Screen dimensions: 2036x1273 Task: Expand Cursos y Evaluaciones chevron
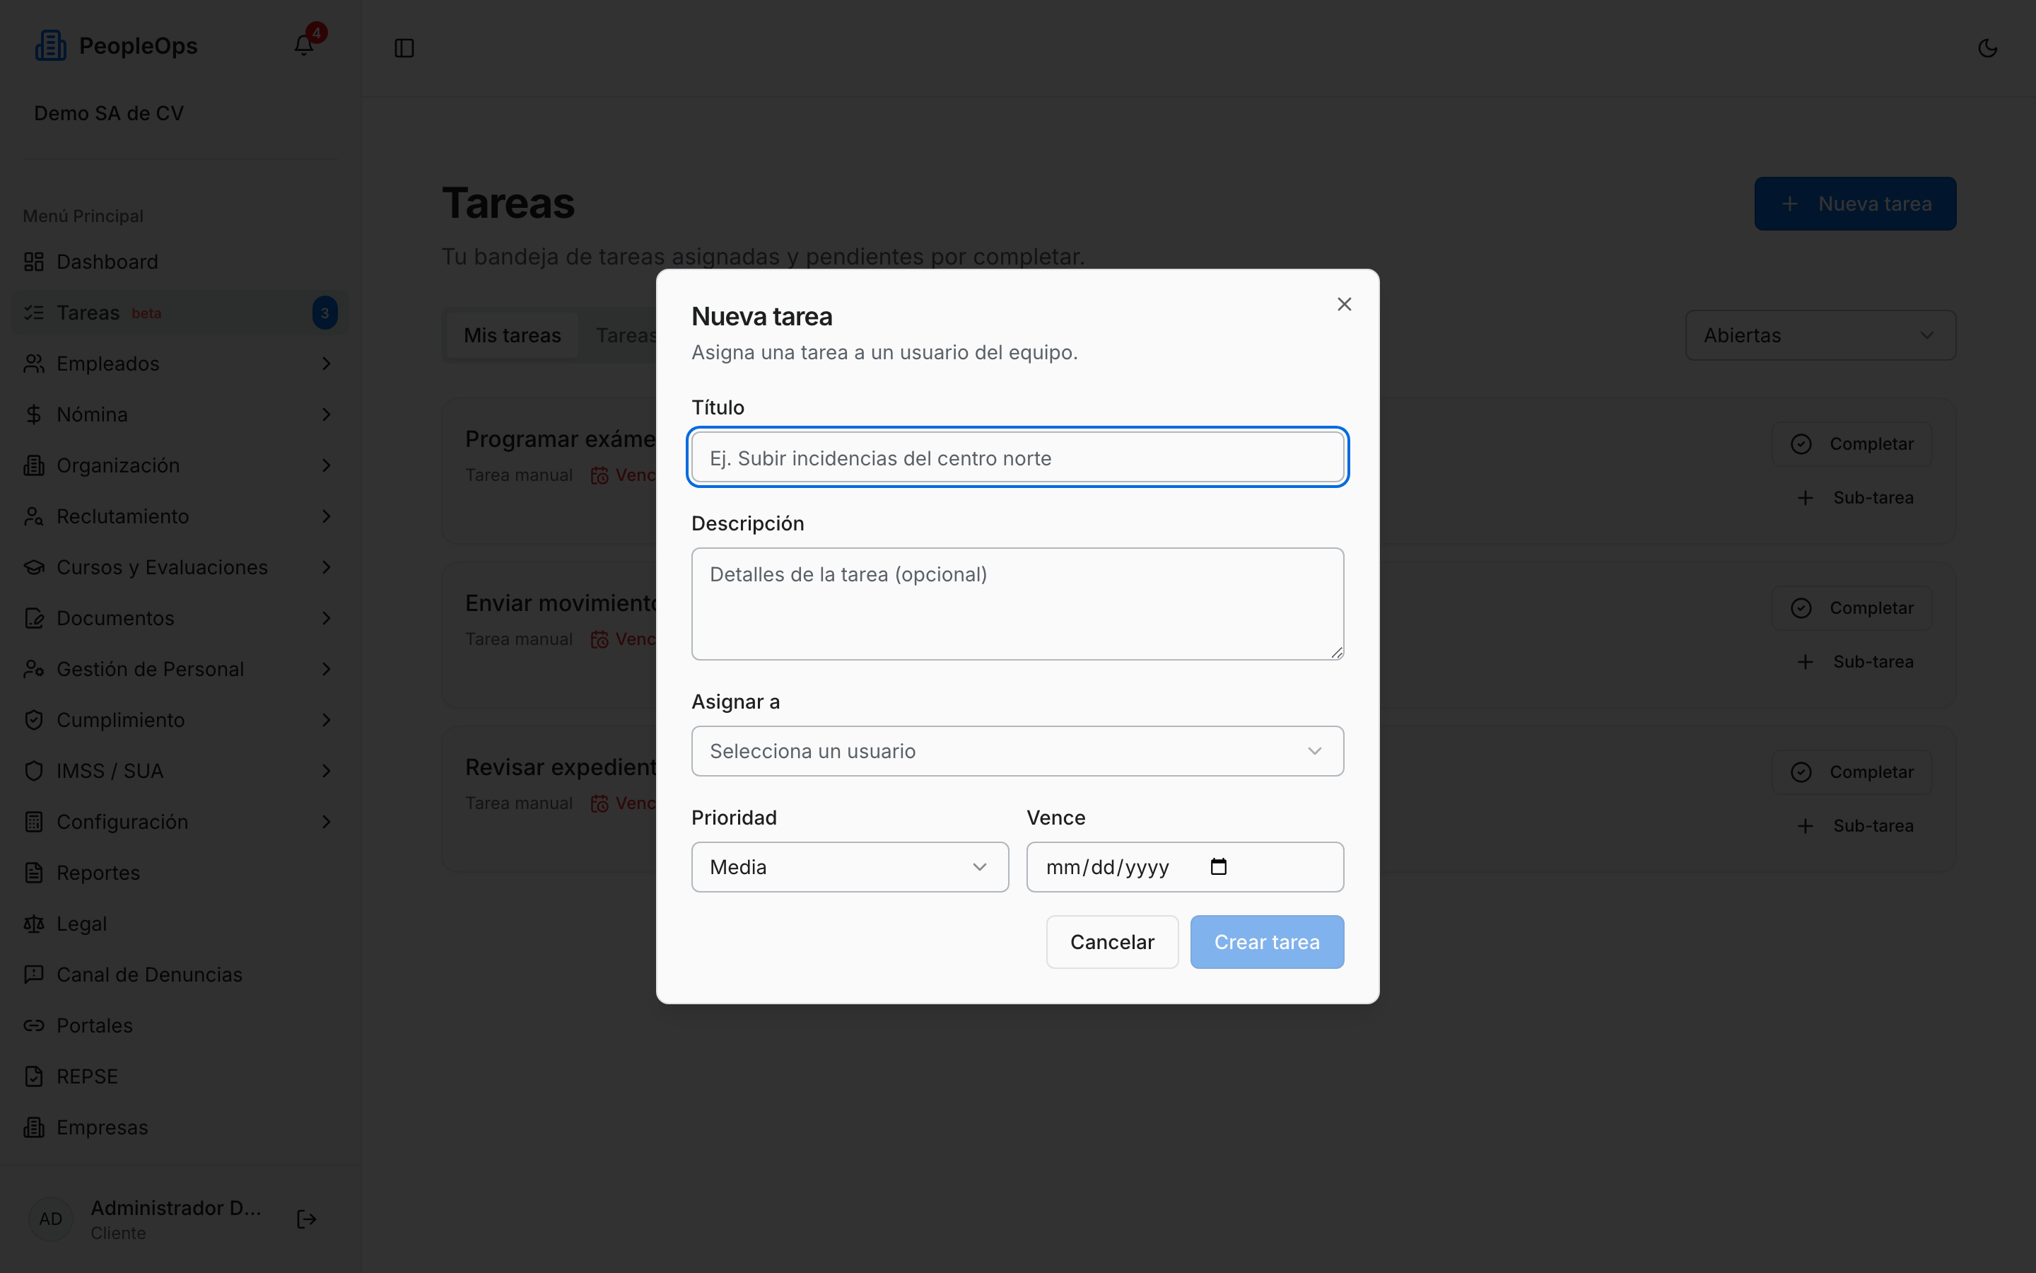coord(327,567)
